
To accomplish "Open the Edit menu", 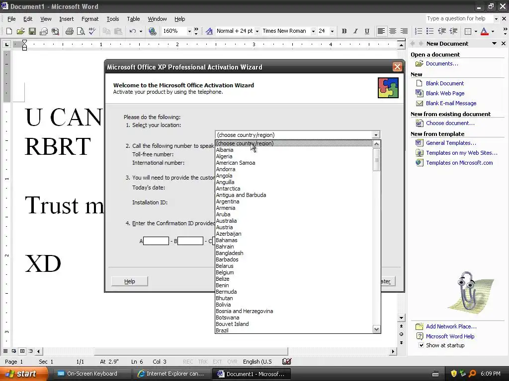I will click(x=28, y=19).
